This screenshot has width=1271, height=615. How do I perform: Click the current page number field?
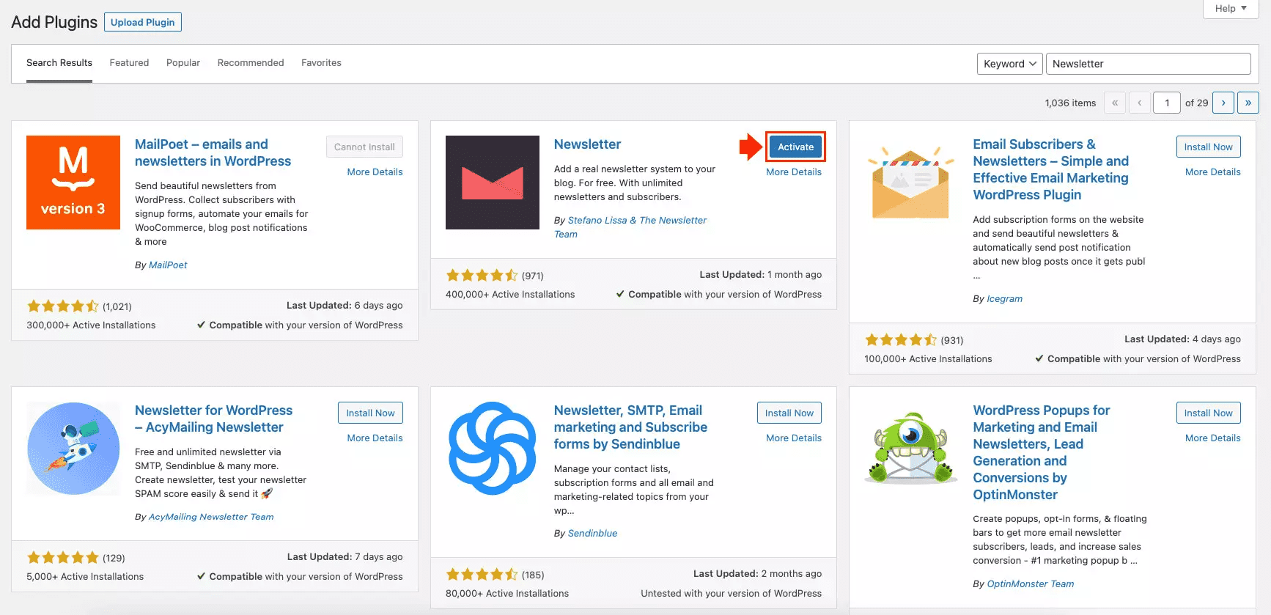(x=1167, y=103)
